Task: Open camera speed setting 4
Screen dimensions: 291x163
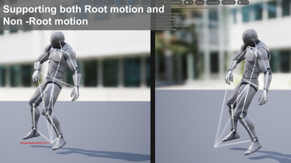Action: 145,2
